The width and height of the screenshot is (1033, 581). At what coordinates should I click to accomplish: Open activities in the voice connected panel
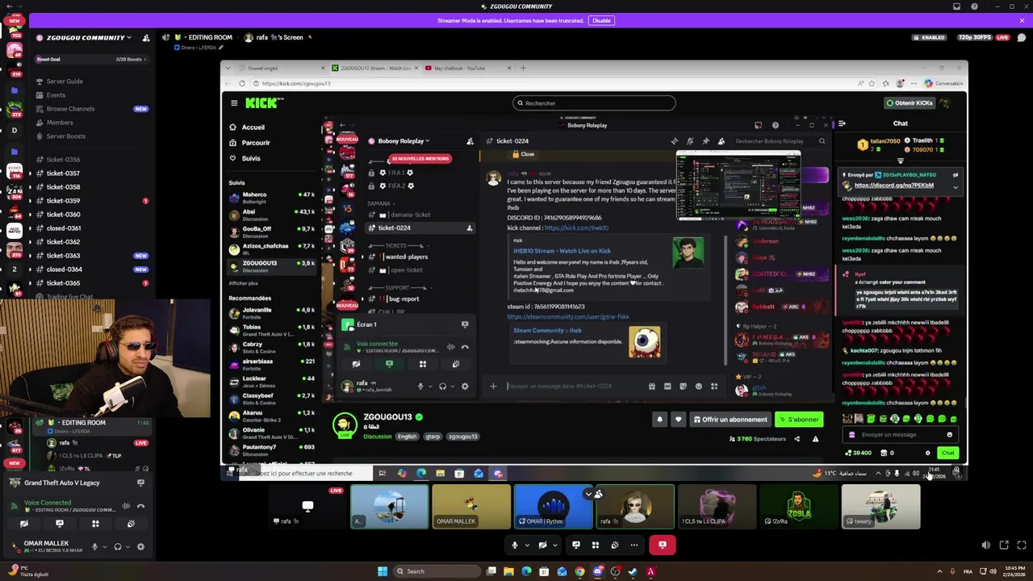pyautogui.click(x=95, y=524)
